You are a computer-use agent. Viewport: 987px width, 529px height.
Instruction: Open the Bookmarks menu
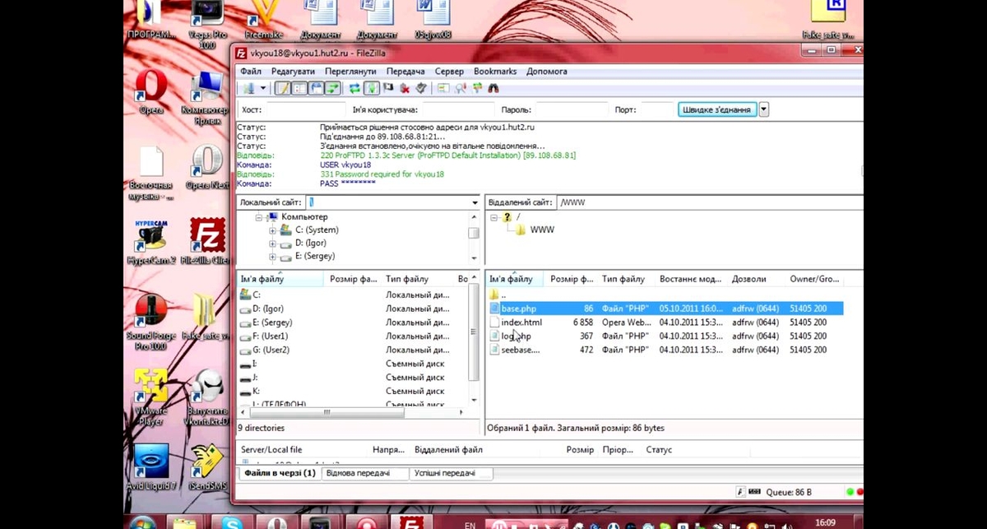coord(494,72)
